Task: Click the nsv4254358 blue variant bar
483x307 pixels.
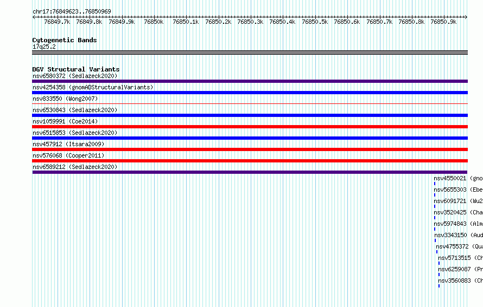Action: pos(250,93)
